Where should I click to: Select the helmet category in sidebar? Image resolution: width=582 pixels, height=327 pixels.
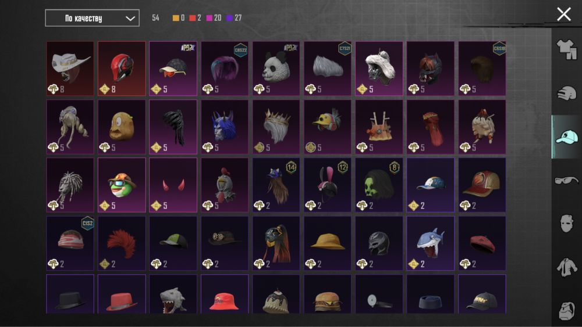pyautogui.click(x=566, y=93)
